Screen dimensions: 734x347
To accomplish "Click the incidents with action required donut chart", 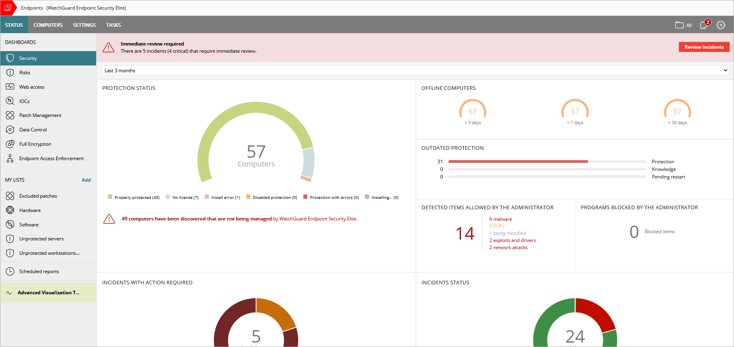I will coord(256,323).
